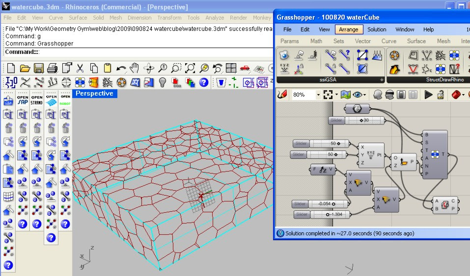Open the Monkey menu in Rhino

262,18
